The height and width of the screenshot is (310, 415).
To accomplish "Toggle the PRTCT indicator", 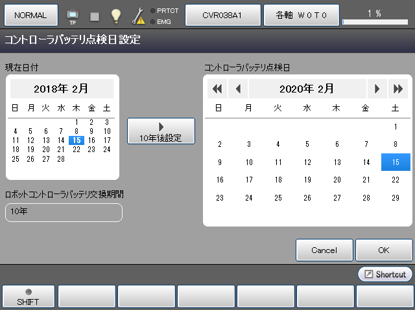I will 163,10.
